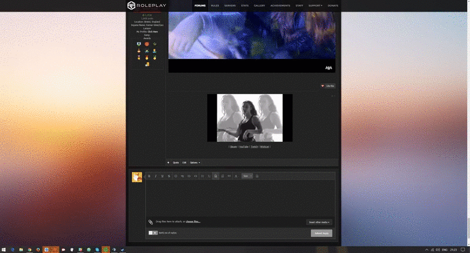Click the profile Click Here link

click(153, 32)
